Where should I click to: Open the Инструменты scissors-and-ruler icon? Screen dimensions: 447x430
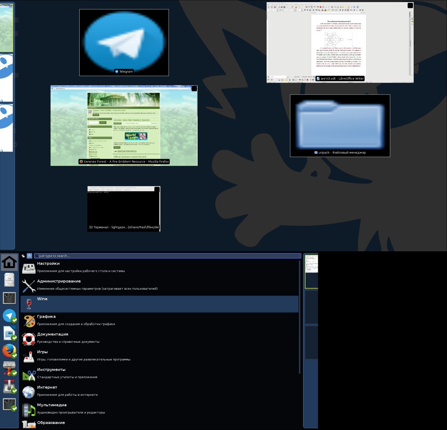coord(29,375)
